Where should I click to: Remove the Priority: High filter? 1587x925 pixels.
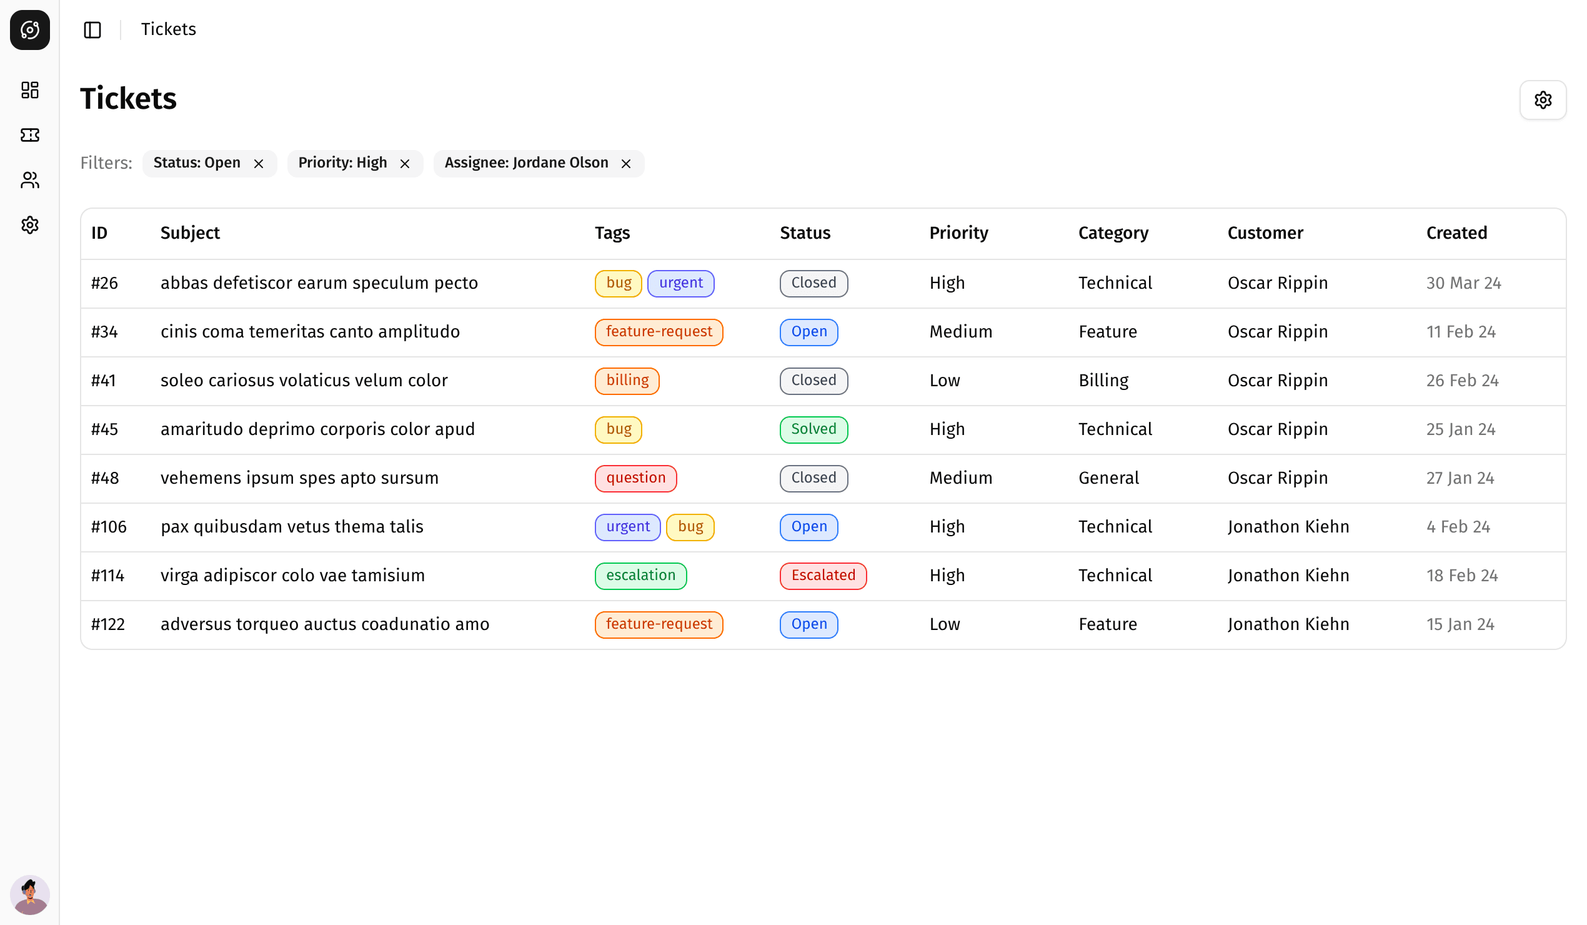405,164
